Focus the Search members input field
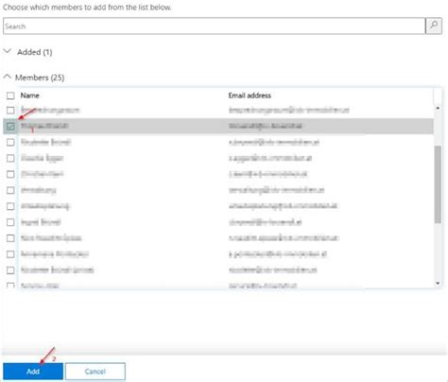The image size is (448, 382). (x=214, y=26)
